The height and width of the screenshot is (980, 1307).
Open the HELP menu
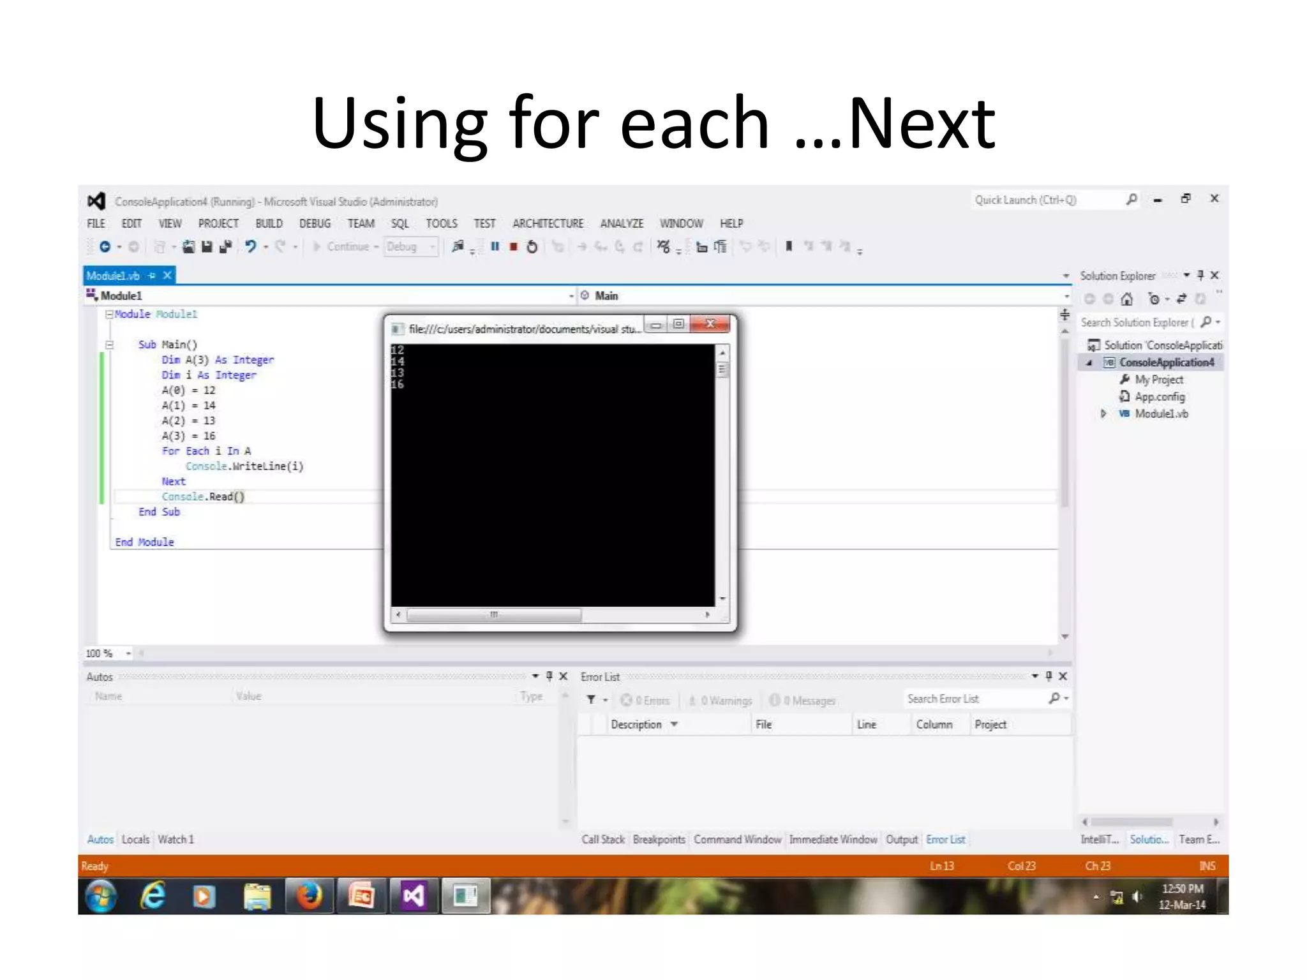tap(731, 223)
